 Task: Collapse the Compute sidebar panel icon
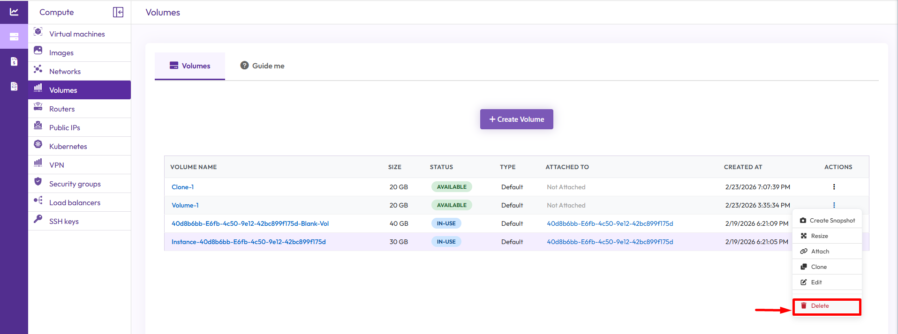point(118,12)
